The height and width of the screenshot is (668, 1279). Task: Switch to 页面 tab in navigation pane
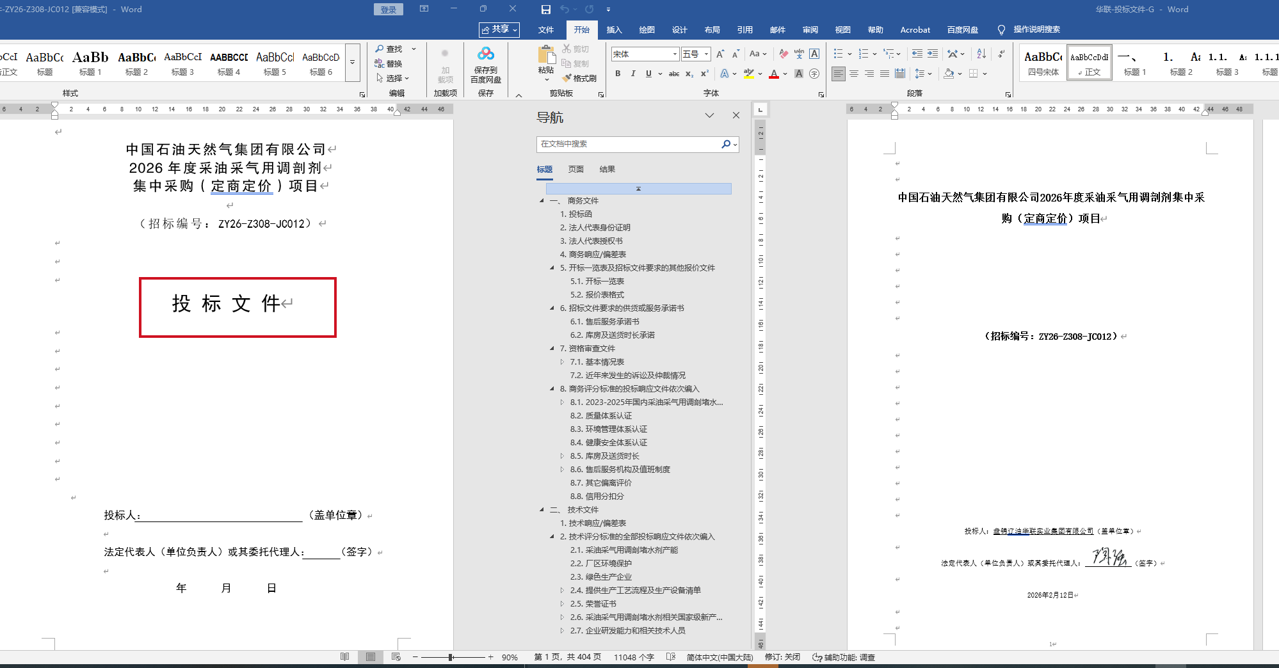(575, 170)
